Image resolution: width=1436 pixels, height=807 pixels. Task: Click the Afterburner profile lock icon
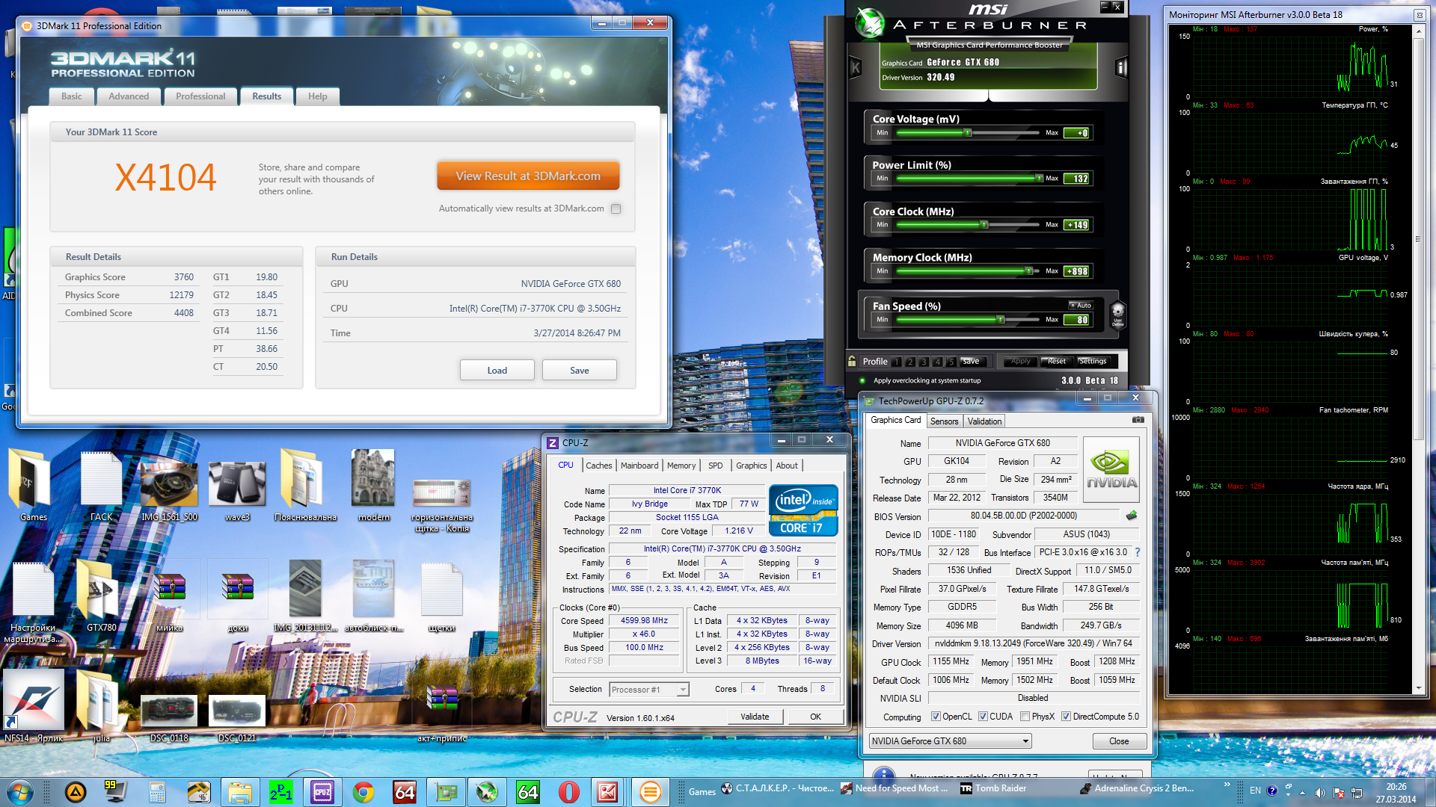[x=852, y=361]
